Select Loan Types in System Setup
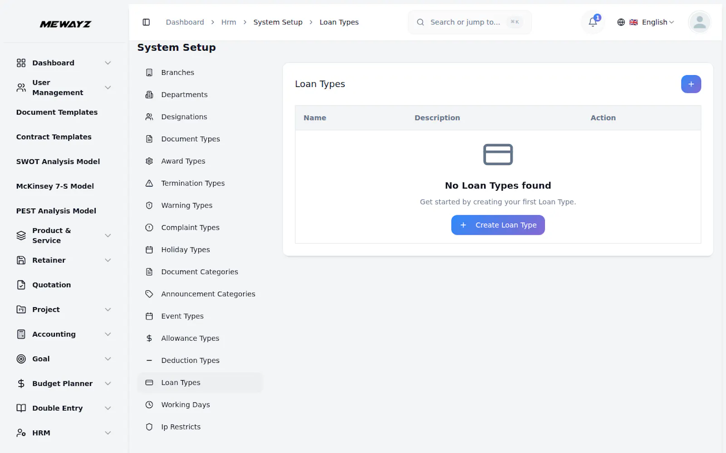 (x=200, y=383)
